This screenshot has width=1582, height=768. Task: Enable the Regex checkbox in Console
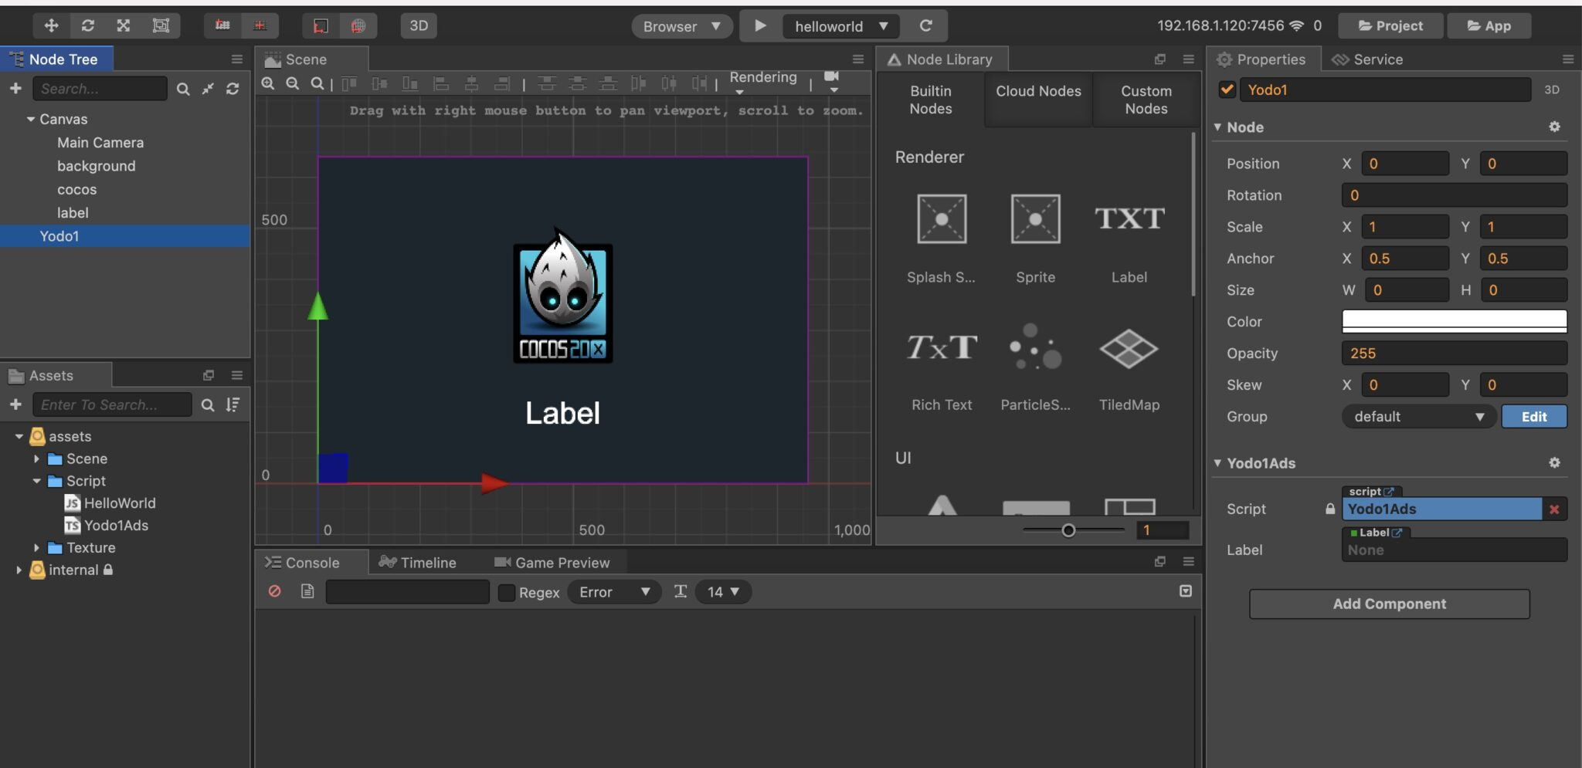tap(507, 592)
